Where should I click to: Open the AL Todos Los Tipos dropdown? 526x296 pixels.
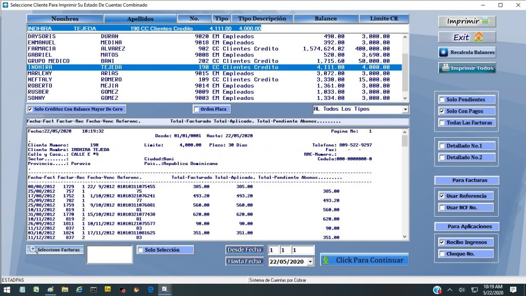(x=405, y=109)
